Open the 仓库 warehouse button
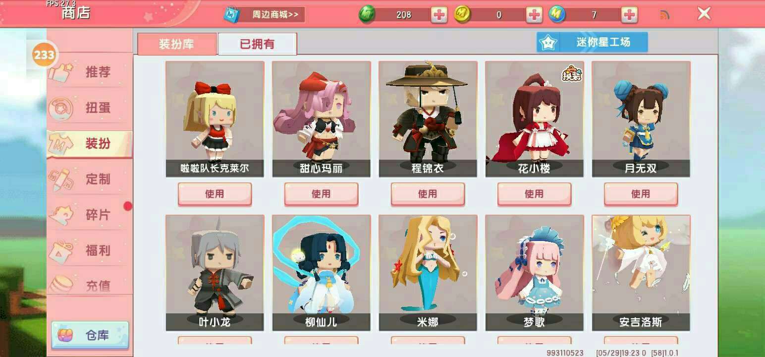Screen dimensions: 765x357 coord(90,335)
